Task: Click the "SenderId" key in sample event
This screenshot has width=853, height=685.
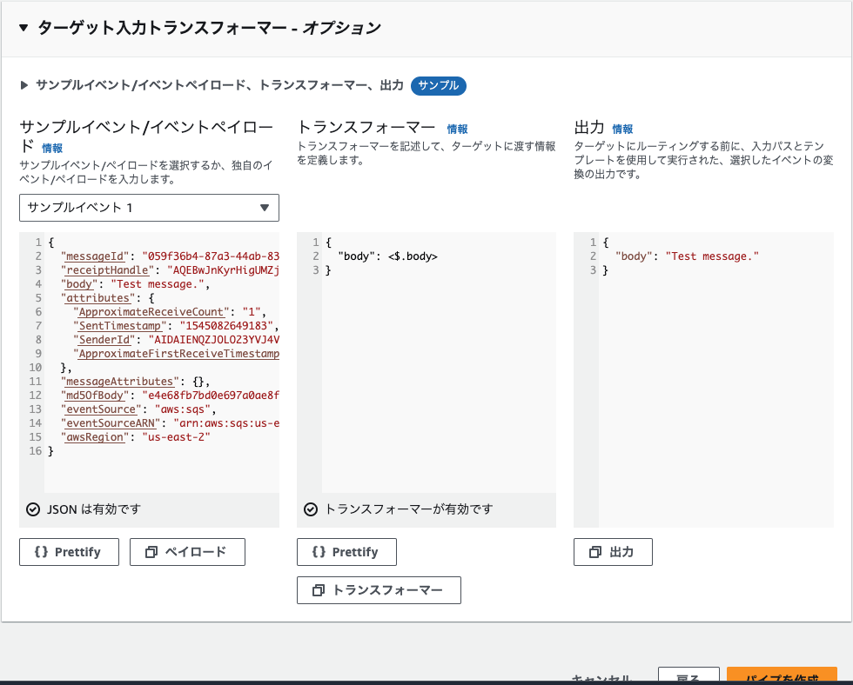Action: 104,340
